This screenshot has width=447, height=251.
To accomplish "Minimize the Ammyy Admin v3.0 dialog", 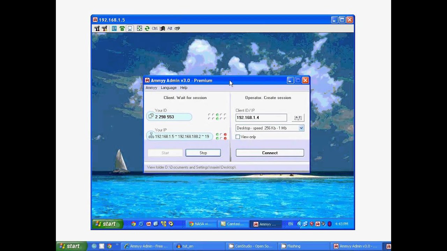I will coord(290,81).
